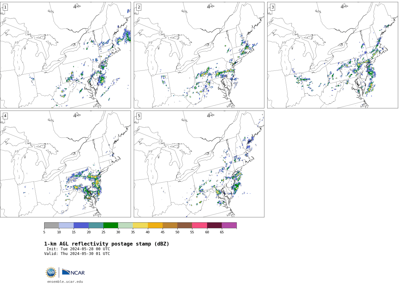Click the purple 65+ dBZ swatch
Screen dimensions: 401x285
click(229, 225)
